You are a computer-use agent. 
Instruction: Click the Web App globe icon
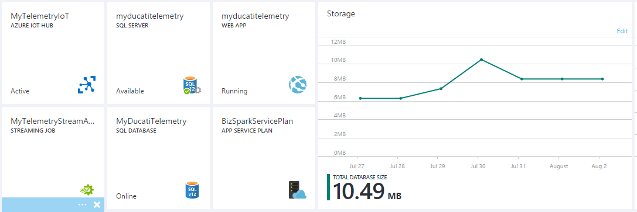pyautogui.click(x=298, y=85)
